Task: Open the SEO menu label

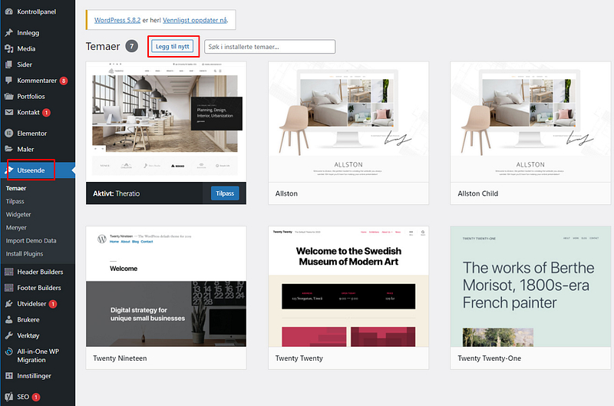Action: [x=23, y=397]
